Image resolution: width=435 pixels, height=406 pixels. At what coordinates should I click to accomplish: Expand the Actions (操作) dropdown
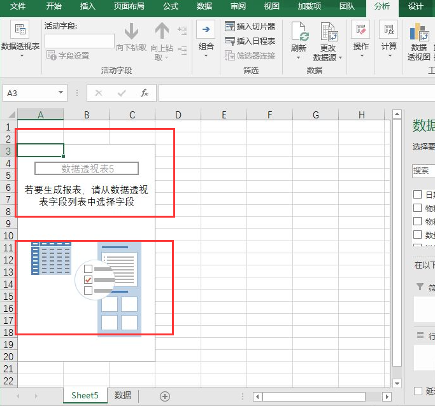tap(361, 56)
